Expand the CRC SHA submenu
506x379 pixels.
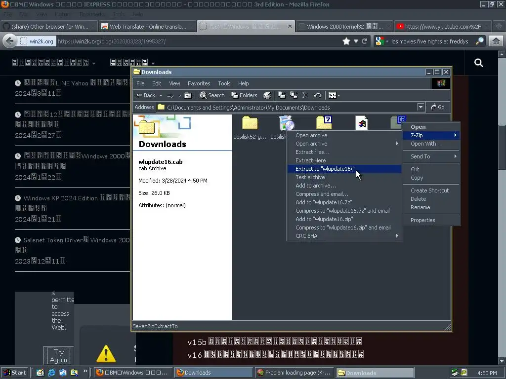point(397,235)
